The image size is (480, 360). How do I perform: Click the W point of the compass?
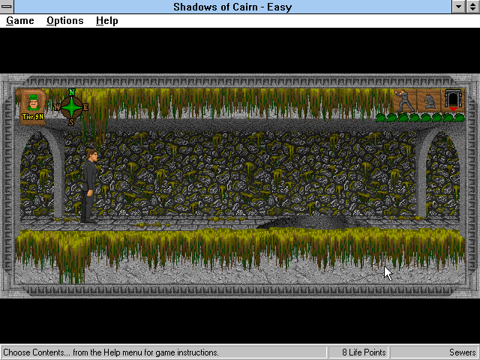(57, 107)
